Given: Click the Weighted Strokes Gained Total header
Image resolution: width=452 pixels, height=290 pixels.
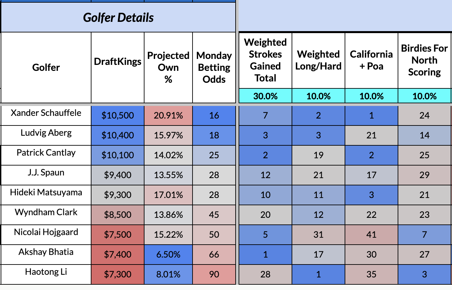Looking at the screenshot, I should coord(265,60).
